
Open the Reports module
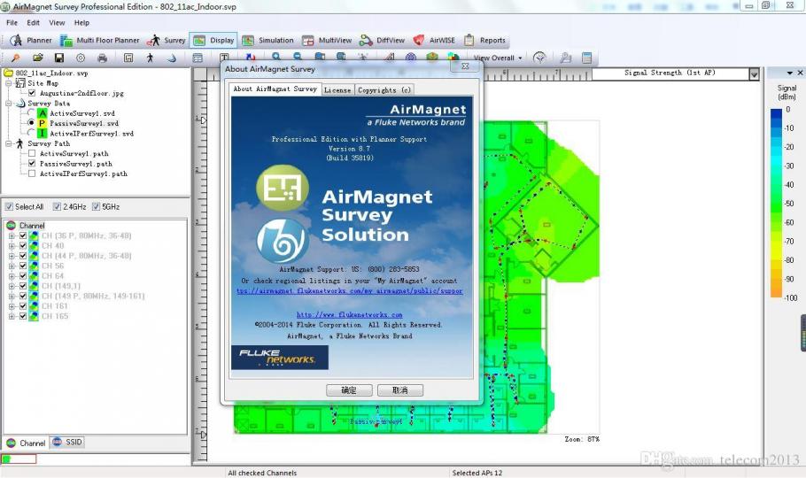point(484,40)
